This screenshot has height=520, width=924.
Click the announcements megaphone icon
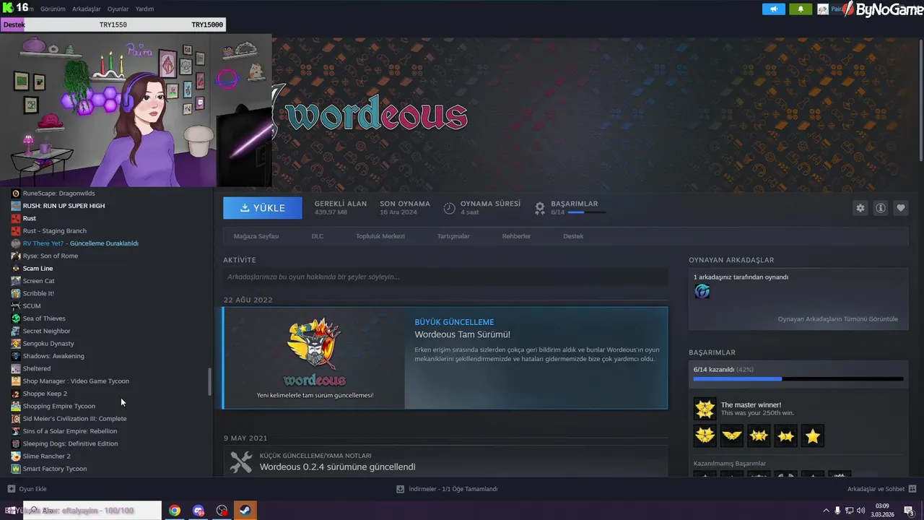[773, 9]
